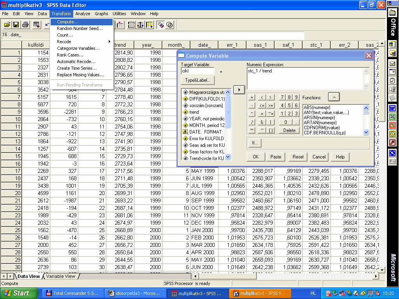
Task: Switch to the Variable View tab
Action: click(60, 276)
